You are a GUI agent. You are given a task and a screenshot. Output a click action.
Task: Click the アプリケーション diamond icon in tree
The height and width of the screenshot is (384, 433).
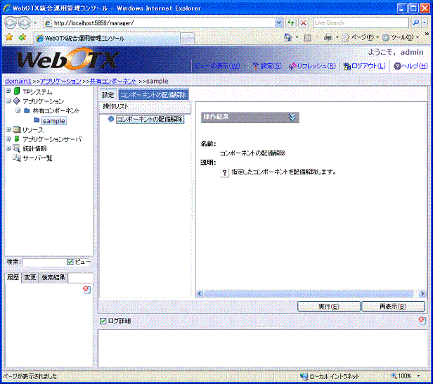16,101
